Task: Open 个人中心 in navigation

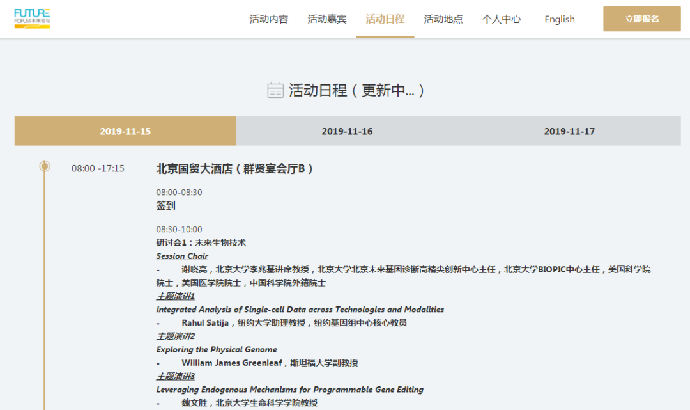Action: tap(502, 19)
